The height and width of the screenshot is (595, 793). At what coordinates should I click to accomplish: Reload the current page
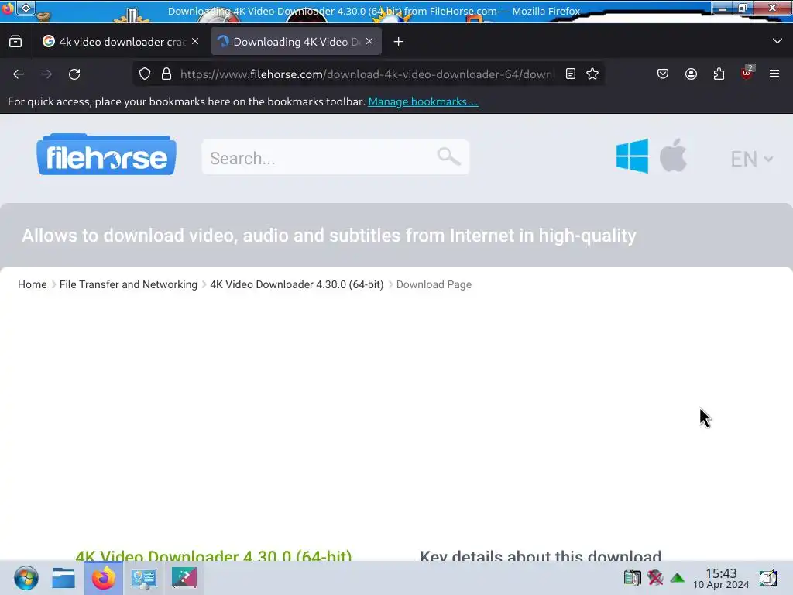point(74,74)
